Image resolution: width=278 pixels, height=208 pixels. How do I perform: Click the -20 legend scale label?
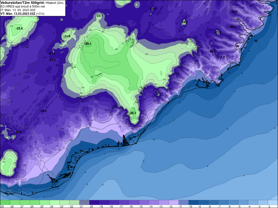click(x=91, y=206)
